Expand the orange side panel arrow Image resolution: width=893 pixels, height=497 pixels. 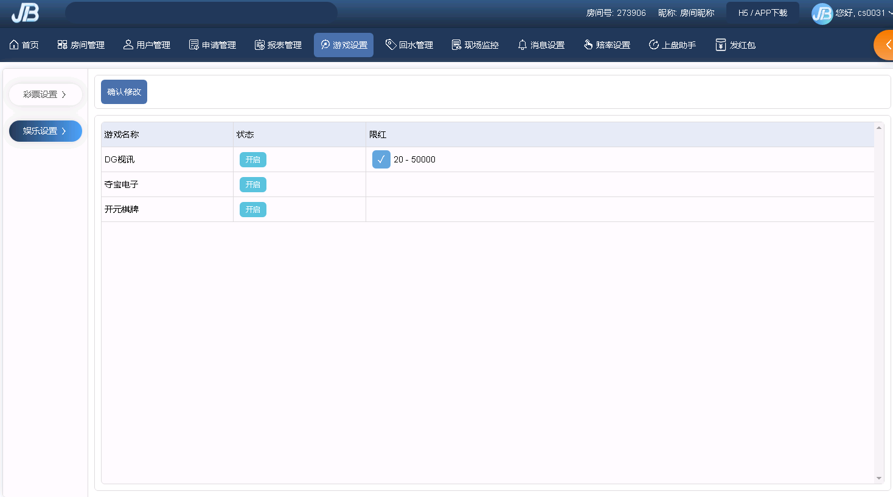(x=887, y=45)
